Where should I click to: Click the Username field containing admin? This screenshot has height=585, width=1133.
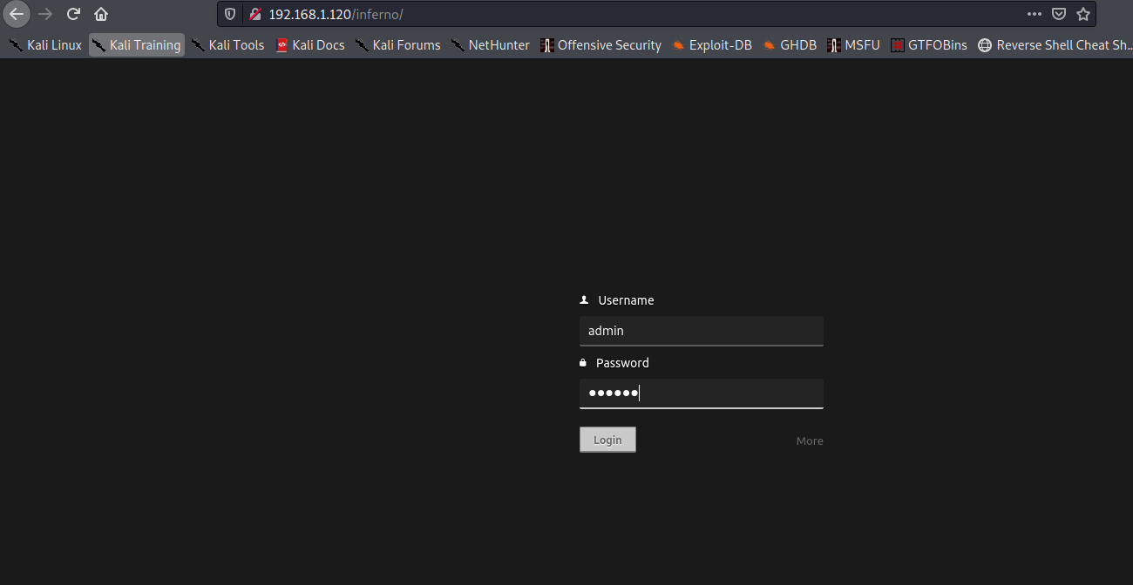[x=702, y=331]
